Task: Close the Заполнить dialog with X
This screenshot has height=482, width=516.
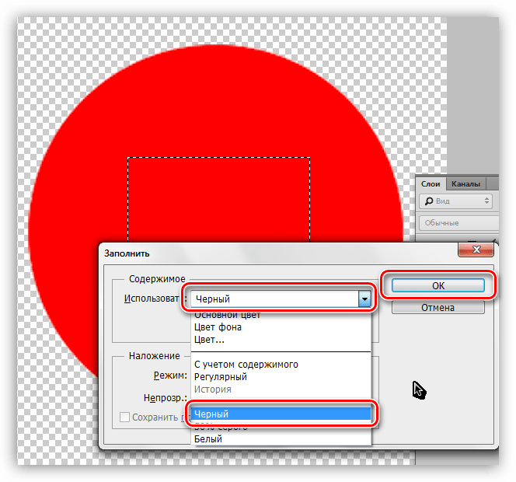Action: (x=476, y=250)
